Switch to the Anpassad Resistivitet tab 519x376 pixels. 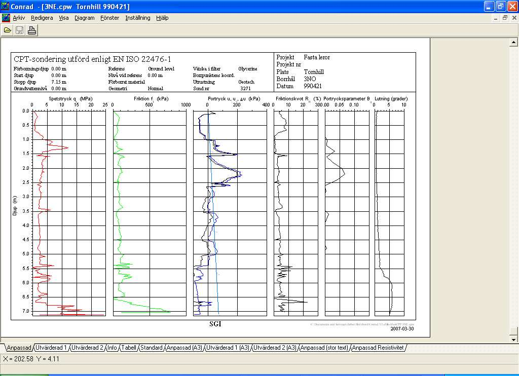(x=378, y=348)
